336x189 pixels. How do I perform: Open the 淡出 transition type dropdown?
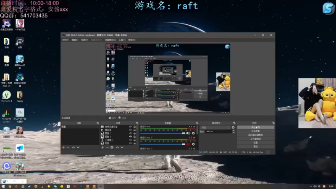[x=215, y=128]
